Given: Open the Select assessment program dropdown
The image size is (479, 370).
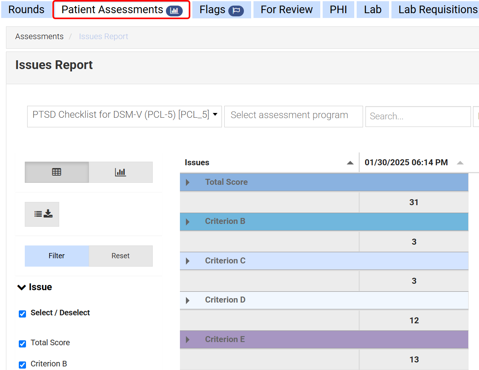Looking at the screenshot, I should tap(293, 115).
